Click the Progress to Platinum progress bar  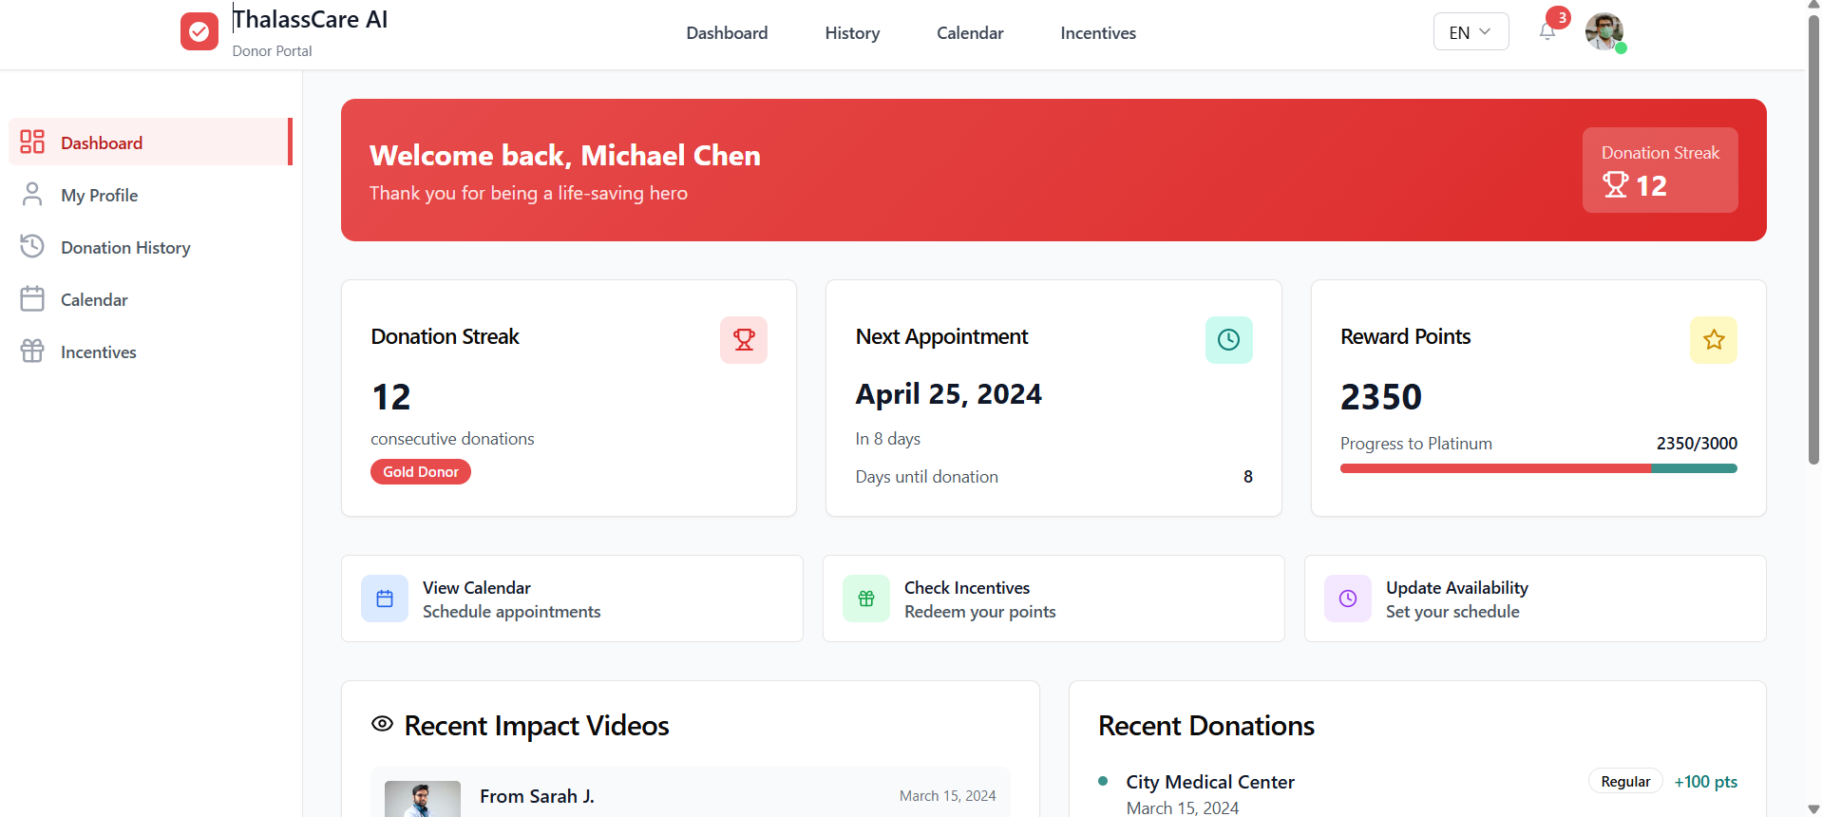coord(1538,468)
